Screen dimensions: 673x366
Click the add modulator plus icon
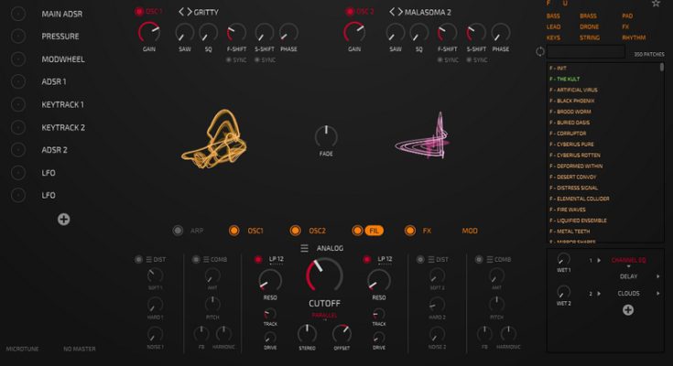tap(63, 219)
